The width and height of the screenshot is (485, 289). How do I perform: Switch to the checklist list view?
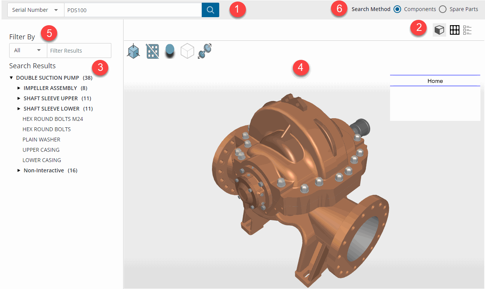[x=467, y=30]
